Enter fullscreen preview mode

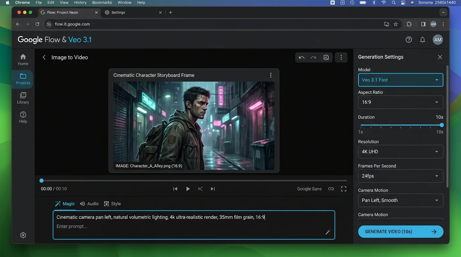click(343, 189)
